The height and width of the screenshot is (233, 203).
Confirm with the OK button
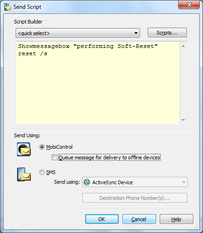(x=102, y=219)
